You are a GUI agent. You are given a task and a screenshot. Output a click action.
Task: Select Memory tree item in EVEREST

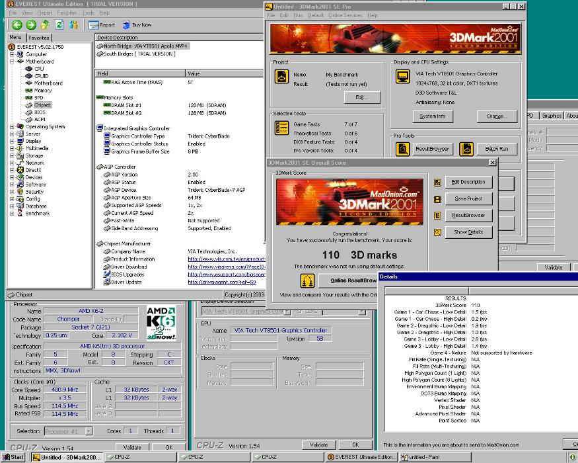pos(43,91)
